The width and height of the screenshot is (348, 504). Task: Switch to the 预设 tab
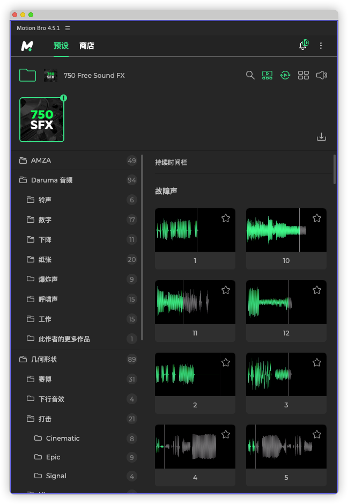click(61, 46)
